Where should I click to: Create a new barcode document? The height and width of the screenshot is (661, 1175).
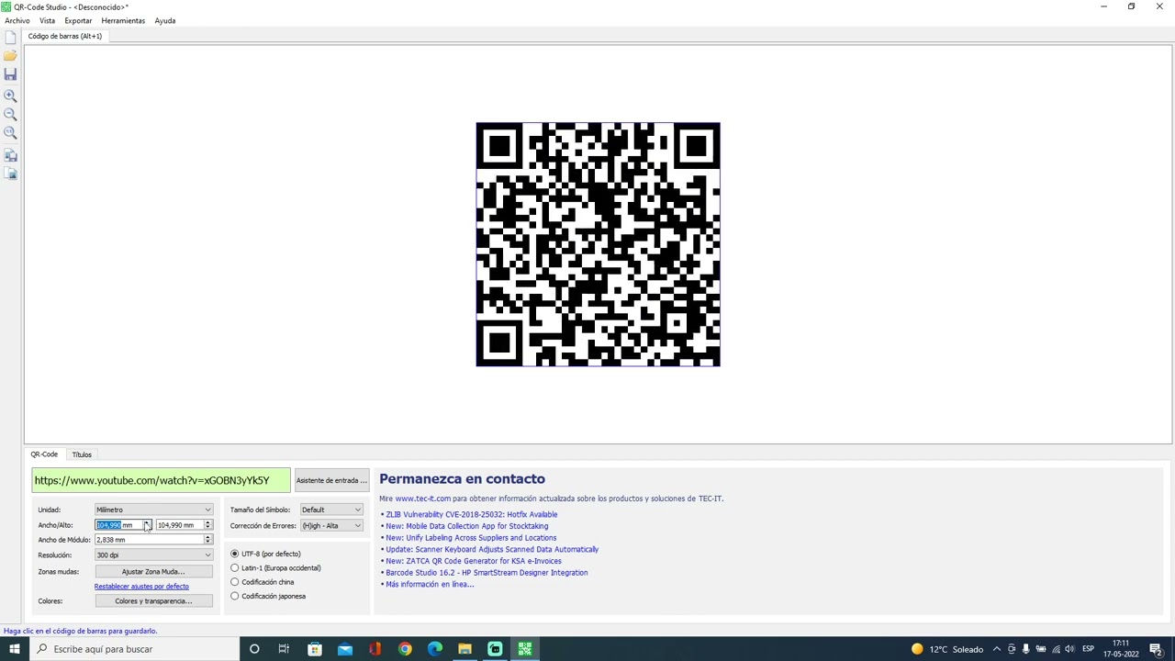tap(10, 38)
